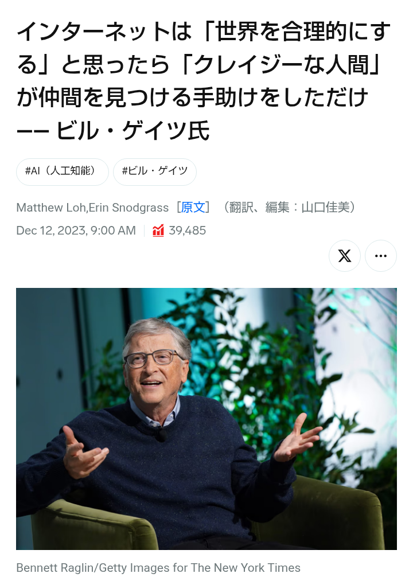Click the red view-count chart icon
The height and width of the screenshot is (585, 413).
(x=158, y=231)
